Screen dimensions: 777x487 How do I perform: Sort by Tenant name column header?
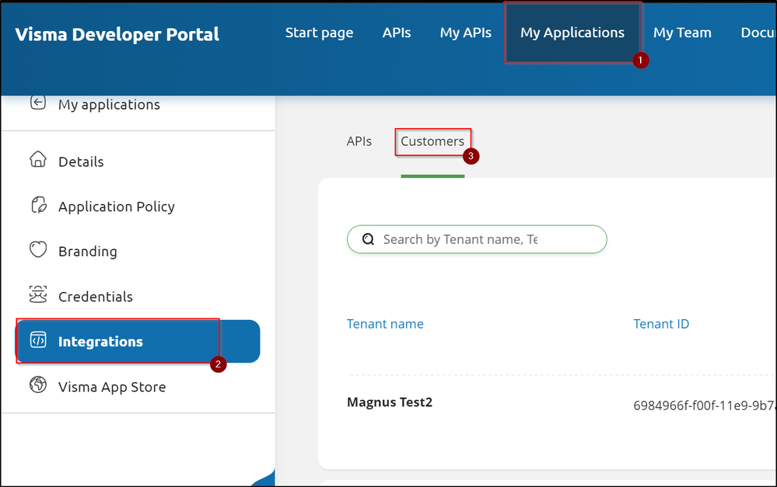385,324
